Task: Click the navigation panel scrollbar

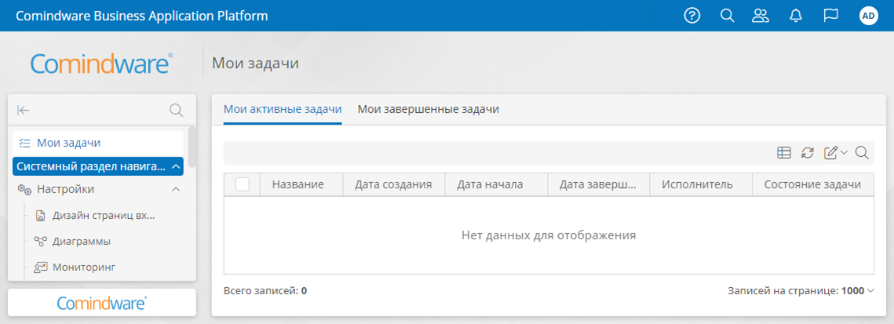Action: coord(192,147)
